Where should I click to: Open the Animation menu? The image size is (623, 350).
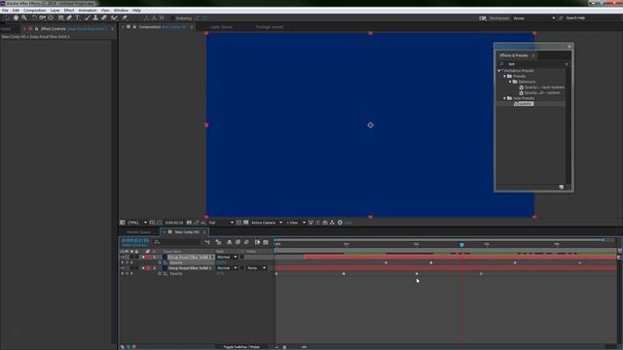tap(88, 11)
